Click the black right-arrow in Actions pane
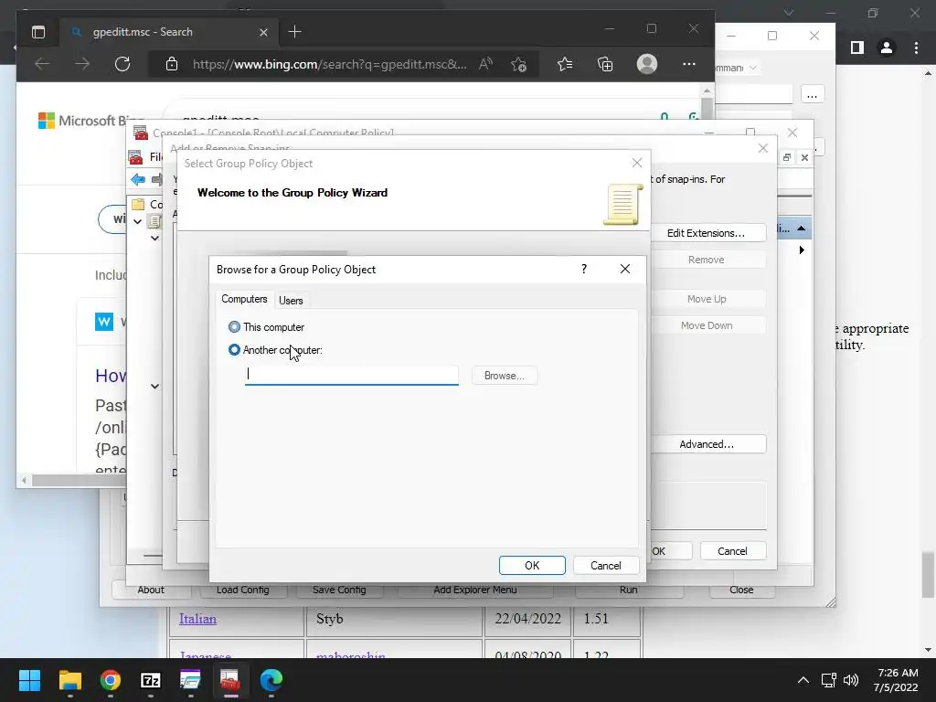This screenshot has height=702, width=936. pyautogui.click(x=801, y=250)
